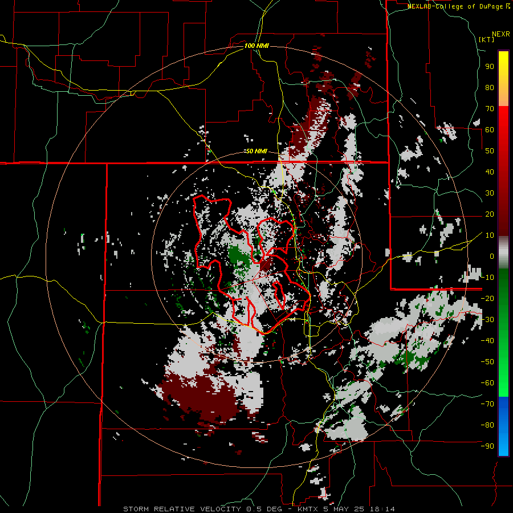The height and width of the screenshot is (513, 513).
Task: Click the -30 value on the velocity scale
Action: (487, 320)
